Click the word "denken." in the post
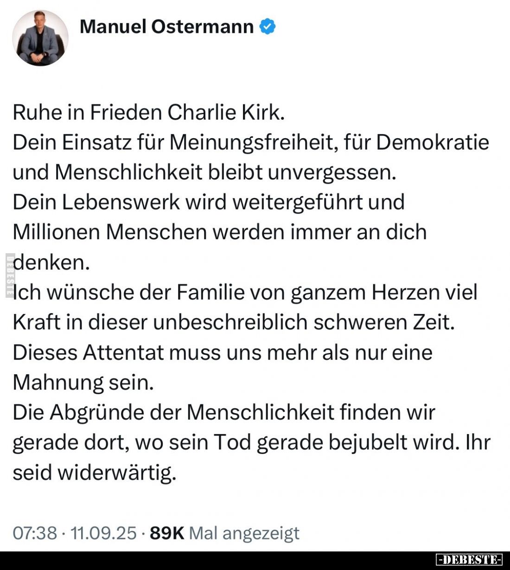Image resolution: width=510 pixels, height=570 pixels. coord(51,263)
